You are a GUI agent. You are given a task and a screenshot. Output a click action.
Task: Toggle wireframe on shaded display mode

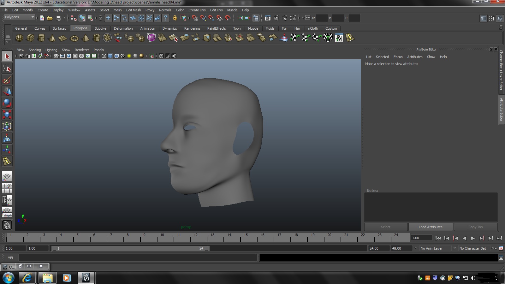tap(116, 56)
